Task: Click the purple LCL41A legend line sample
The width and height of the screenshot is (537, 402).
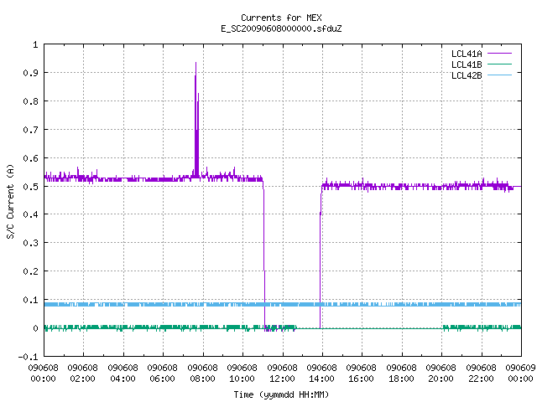Action: [499, 54]
